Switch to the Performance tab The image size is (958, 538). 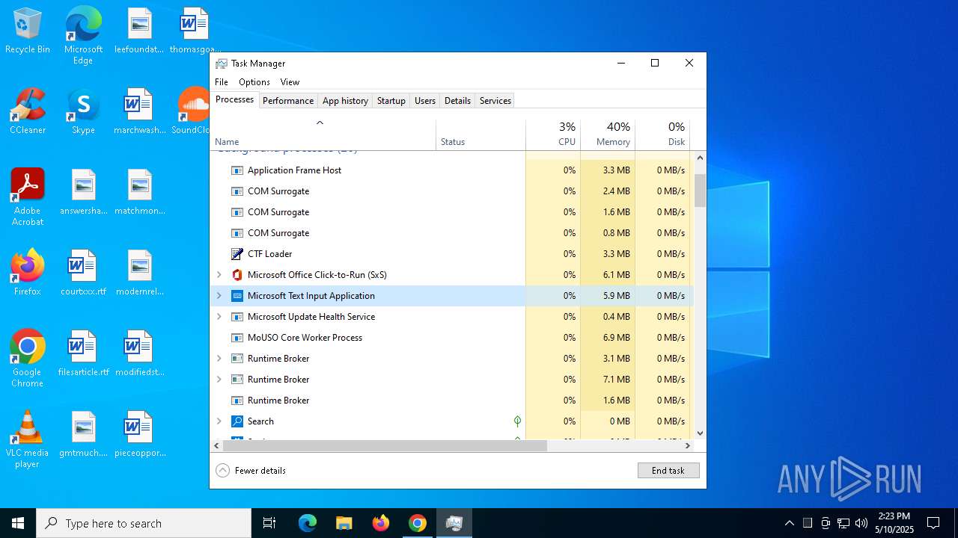tap(288, 101)
